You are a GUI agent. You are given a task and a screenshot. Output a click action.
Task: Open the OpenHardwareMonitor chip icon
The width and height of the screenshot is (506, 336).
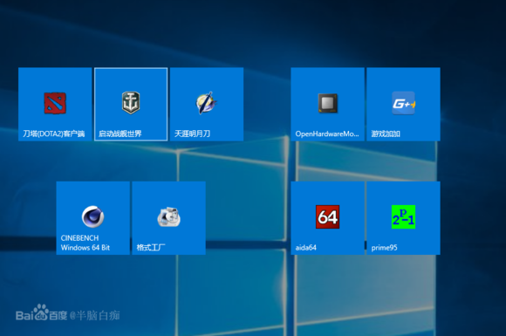(327, 103)
